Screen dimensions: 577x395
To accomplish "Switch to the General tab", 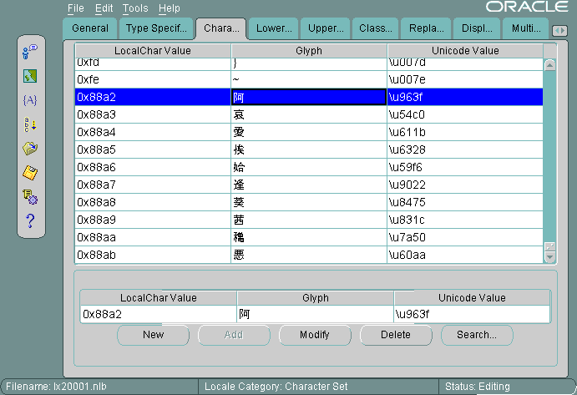I will coord(90,28).
